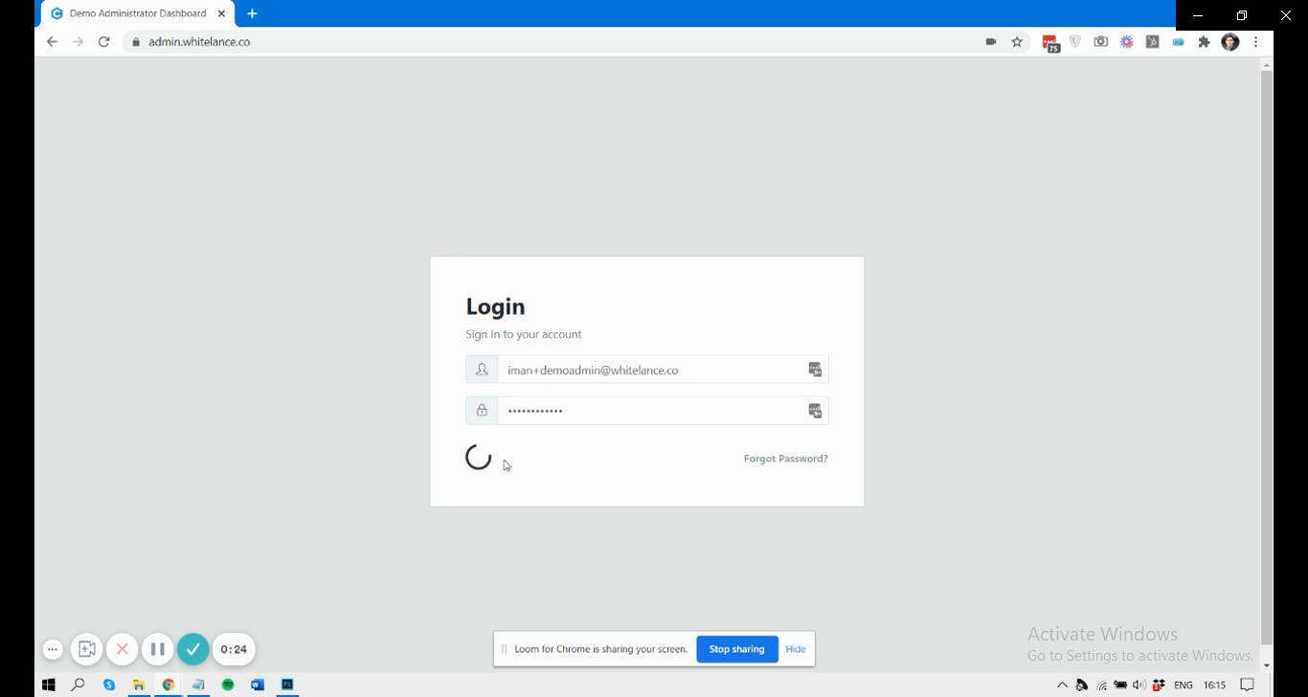
Task: Open the Dropbox tray icon
Action: click(x=1159, y=685)
